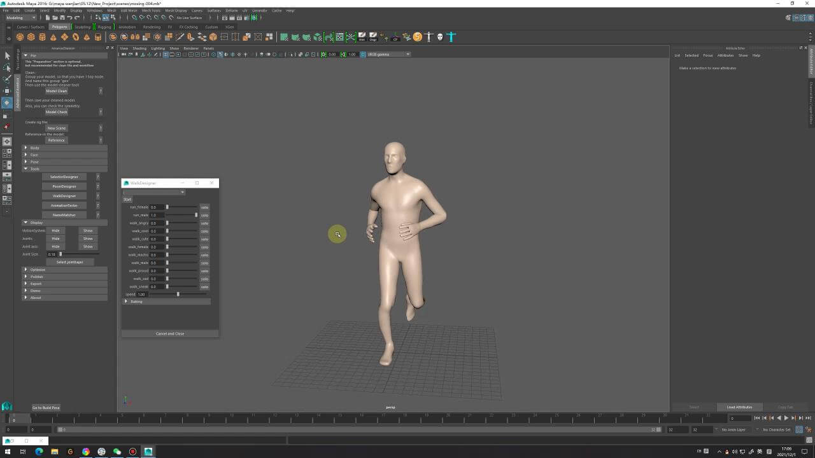The width and height of the screenshot is (815, 458).
Task: Click the smiley face shelf icon
Action: [x=417, y=37]
